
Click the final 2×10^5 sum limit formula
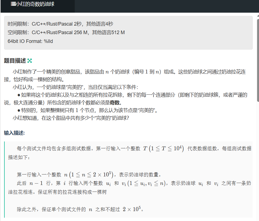click(x=132, y=209)
